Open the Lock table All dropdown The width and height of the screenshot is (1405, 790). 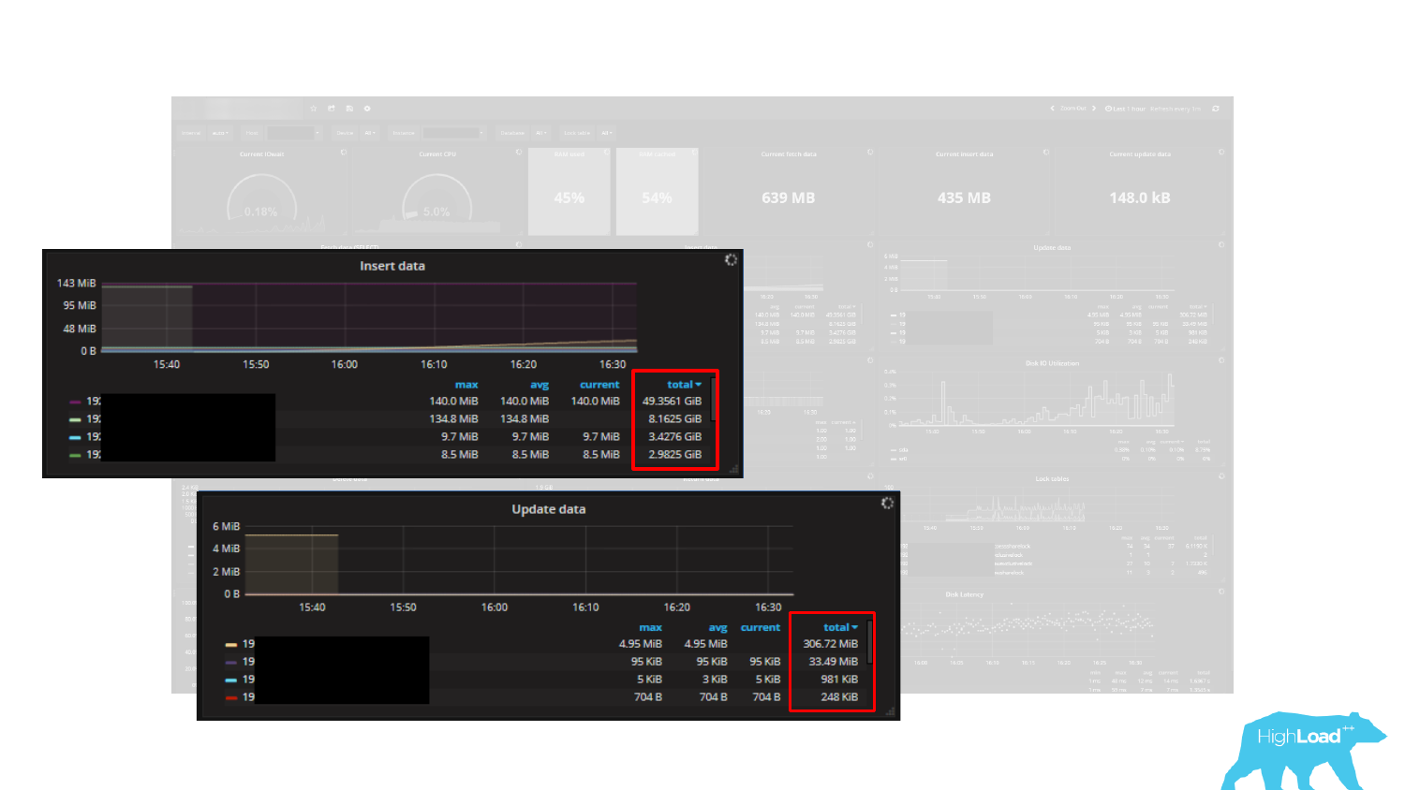(x=607, y=133)
